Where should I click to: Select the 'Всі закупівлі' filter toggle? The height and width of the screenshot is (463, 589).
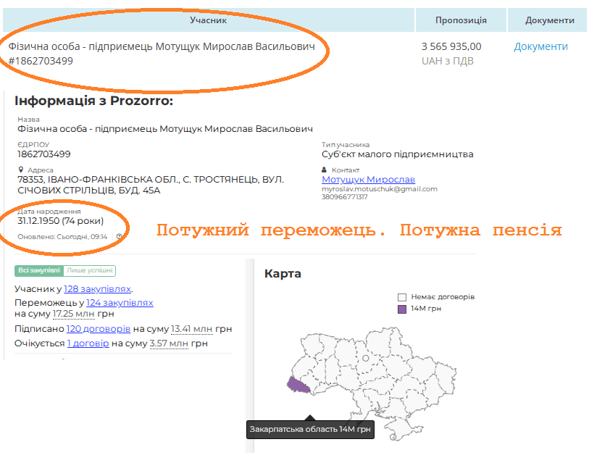tap(39, 270)
